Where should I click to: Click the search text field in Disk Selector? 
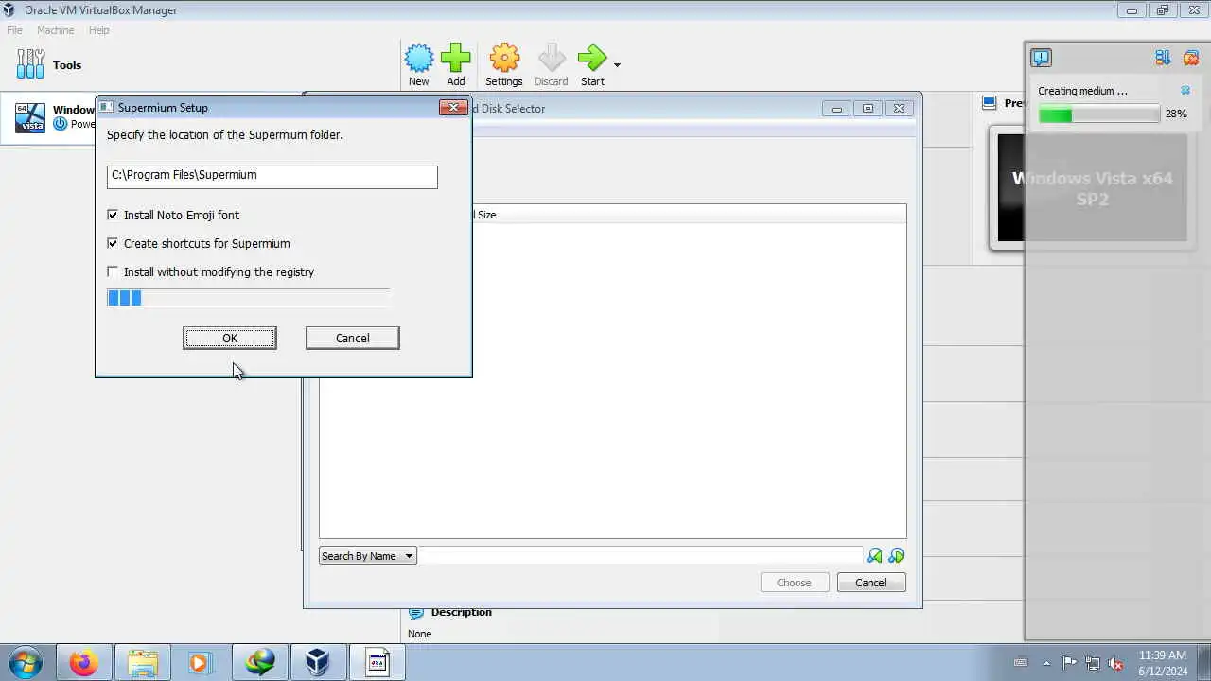641,556
